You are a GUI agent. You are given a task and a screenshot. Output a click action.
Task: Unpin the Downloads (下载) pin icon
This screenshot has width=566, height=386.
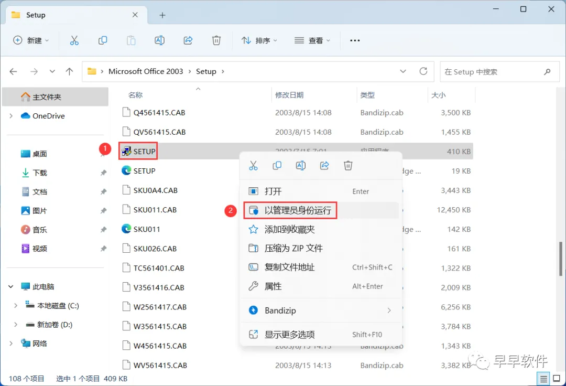(104, 173)
